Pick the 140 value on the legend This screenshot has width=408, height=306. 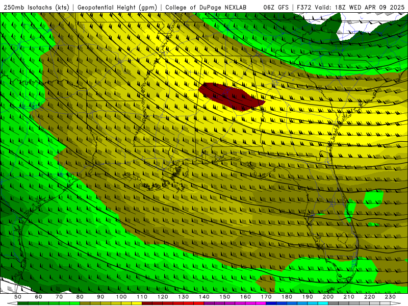click(203, 297)
